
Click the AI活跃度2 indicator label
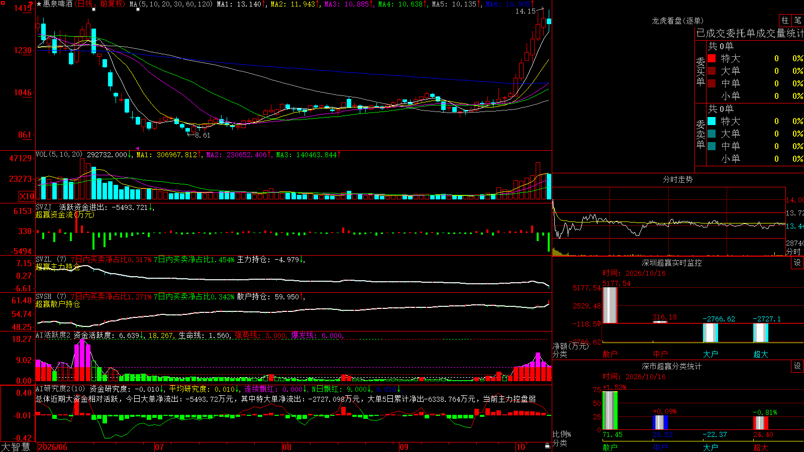pyautogui.click(x=53, y=335)
